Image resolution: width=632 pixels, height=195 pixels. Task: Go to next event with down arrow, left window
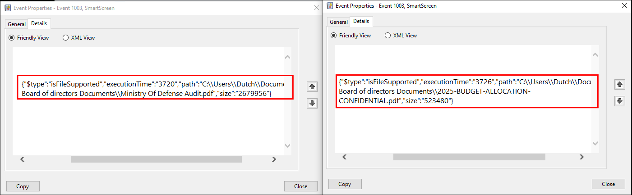pos(312,103)
